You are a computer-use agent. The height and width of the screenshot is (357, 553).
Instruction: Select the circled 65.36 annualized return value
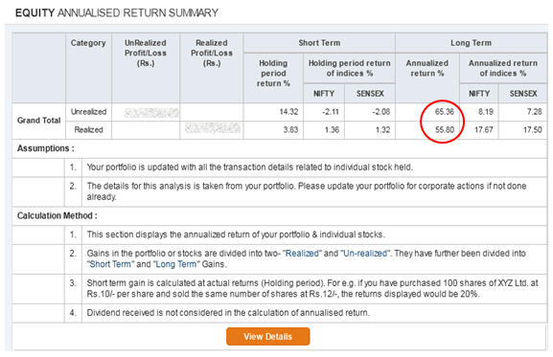pyautogui.click(x=445, y=112)
